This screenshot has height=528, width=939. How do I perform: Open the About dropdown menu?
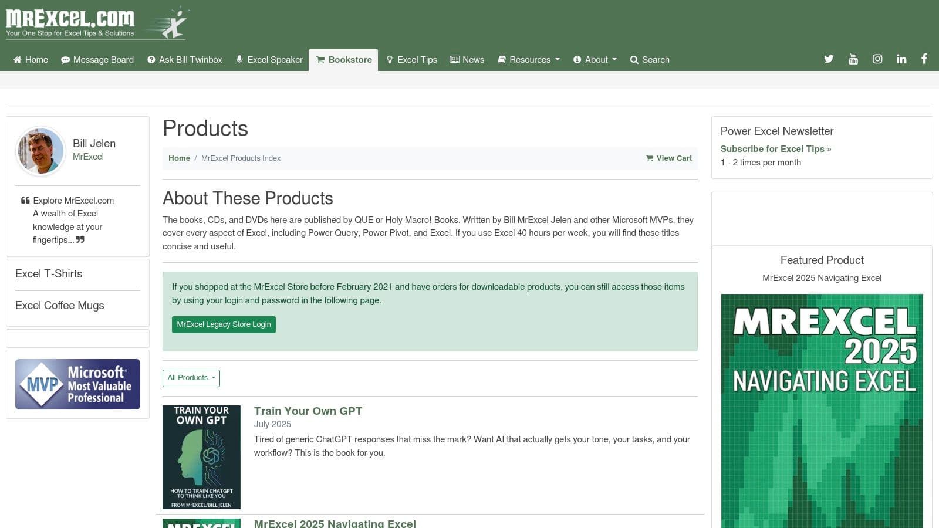[x=595, y=60]
